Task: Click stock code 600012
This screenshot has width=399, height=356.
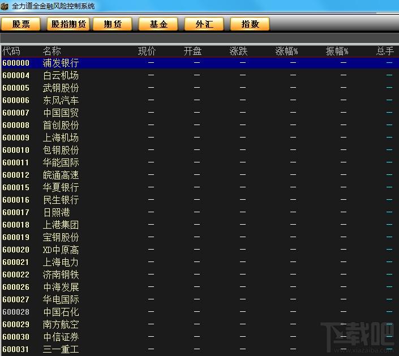Action: [16, 175]
